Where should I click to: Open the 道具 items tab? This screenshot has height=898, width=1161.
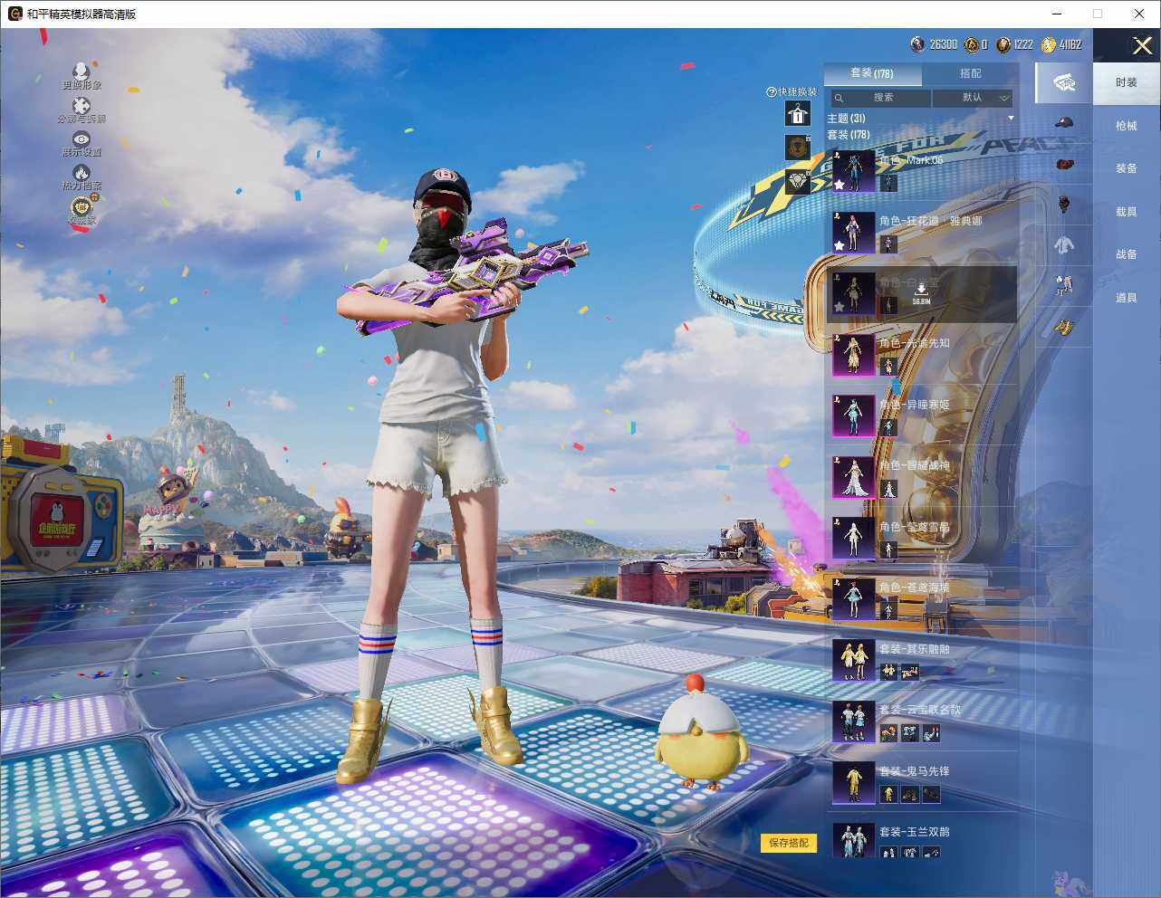click(1127, 298)
